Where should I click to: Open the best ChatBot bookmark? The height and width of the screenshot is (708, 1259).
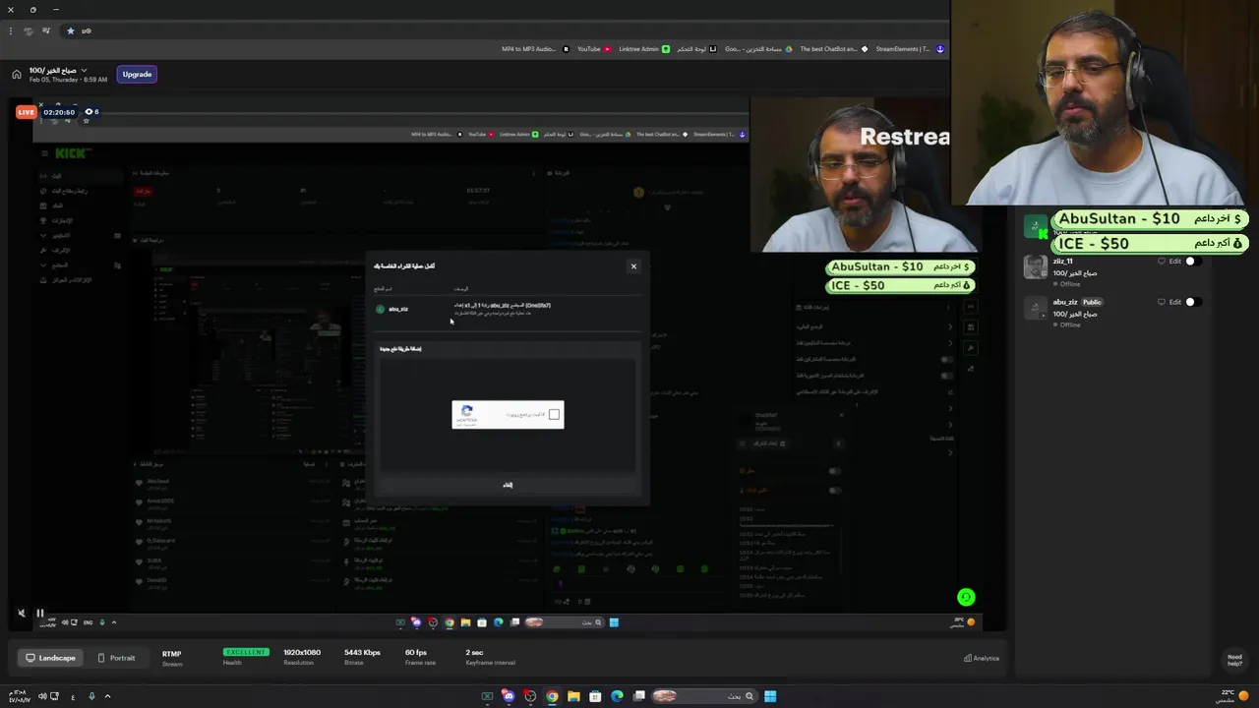pos(833,49)
